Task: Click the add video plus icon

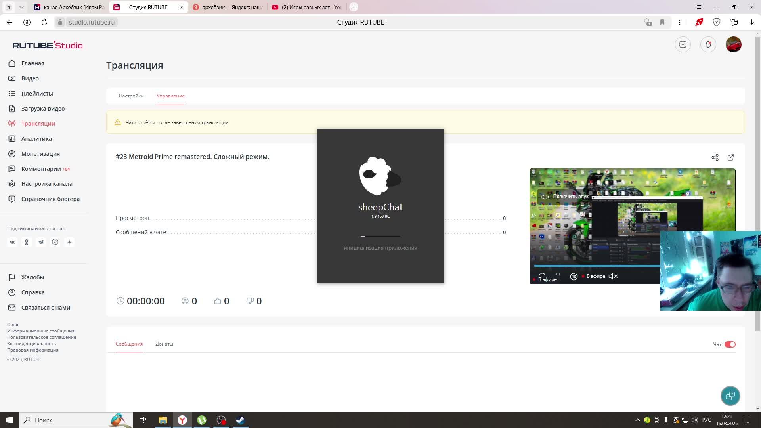Action: (x=683, y=44)
